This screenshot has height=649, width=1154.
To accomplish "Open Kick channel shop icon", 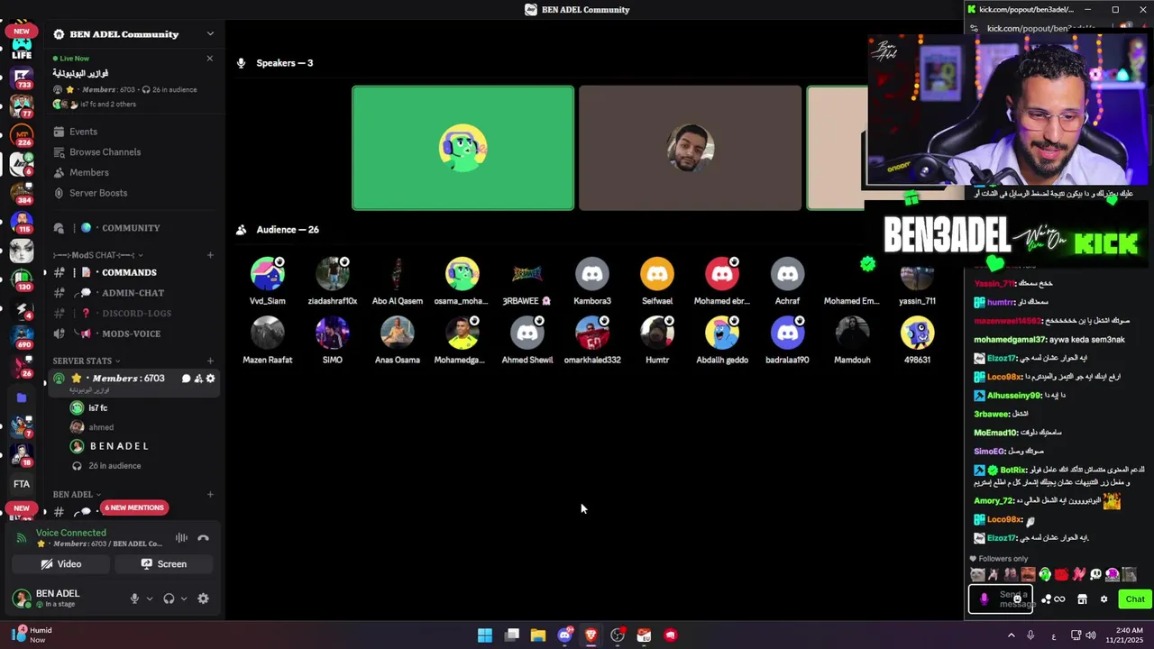I will (x=1082, y=599).
